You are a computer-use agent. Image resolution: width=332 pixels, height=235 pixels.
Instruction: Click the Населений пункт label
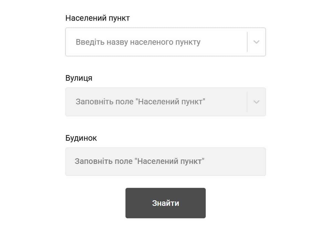pos(97,18)
